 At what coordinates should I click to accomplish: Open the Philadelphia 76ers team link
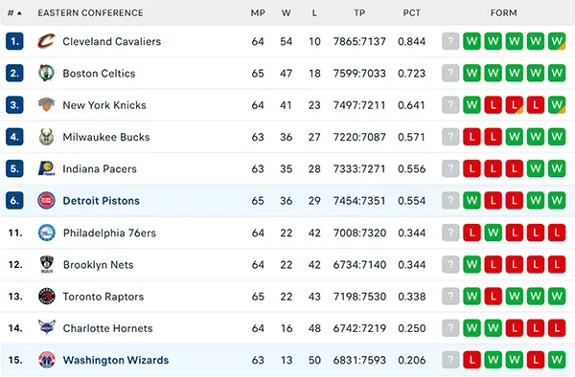coord(109,233)
